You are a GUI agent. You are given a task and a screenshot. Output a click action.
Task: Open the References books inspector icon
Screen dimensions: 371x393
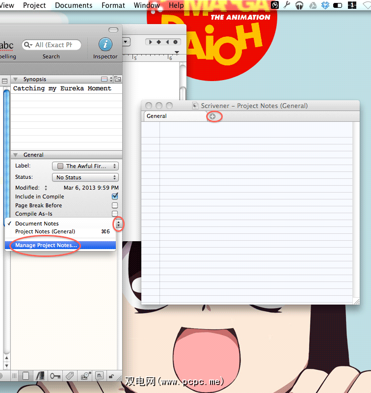click(x=40, y=376)
